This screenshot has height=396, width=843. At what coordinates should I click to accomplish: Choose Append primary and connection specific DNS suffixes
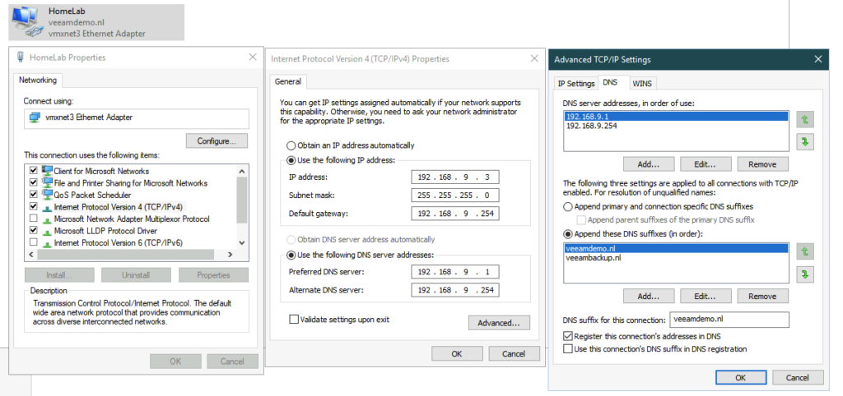point(568,207)
